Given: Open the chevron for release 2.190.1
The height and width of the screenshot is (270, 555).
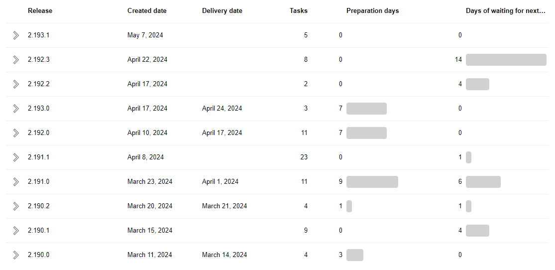Looking at the screenshot, I should [16, 231].
